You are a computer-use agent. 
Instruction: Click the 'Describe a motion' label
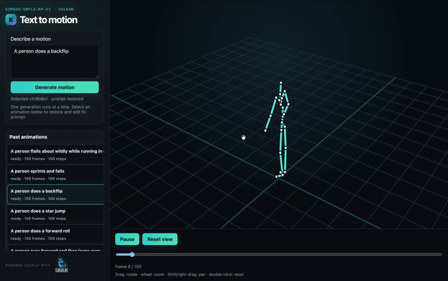point(31,39)
